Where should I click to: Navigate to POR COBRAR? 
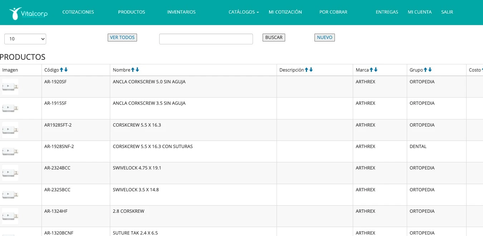point(333,12)
